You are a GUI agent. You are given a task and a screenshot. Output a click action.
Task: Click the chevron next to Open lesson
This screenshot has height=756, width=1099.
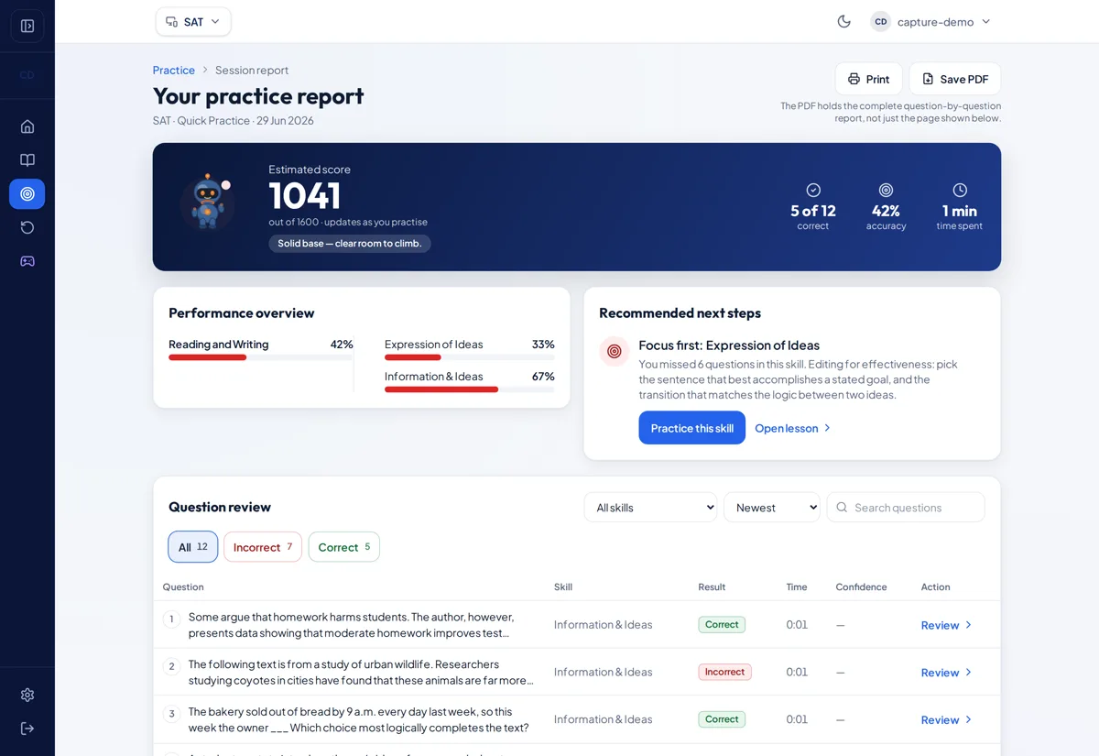(827, 428)
